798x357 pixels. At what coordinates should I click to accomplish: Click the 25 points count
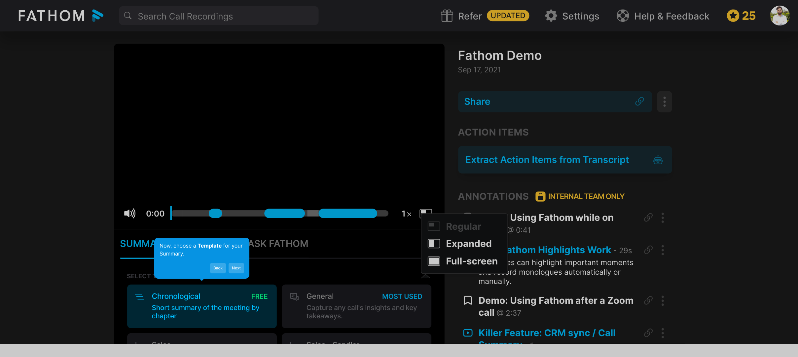(749, 16)
